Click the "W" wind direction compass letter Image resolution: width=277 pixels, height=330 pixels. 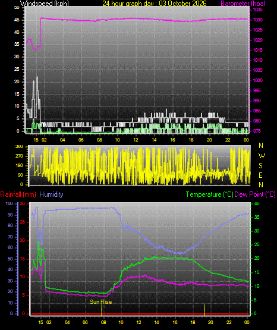[x=262, y=156]
